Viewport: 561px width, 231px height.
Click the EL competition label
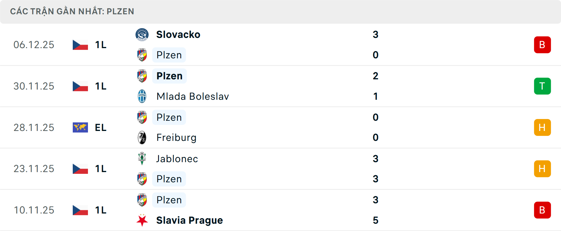(x=101, y=127)
